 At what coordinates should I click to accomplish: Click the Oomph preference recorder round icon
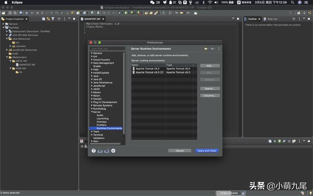tap(113, 150)
